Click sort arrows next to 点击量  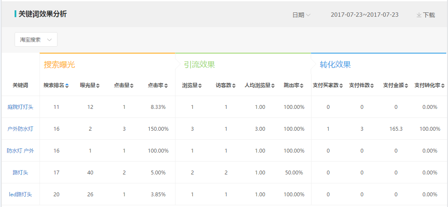132,86
